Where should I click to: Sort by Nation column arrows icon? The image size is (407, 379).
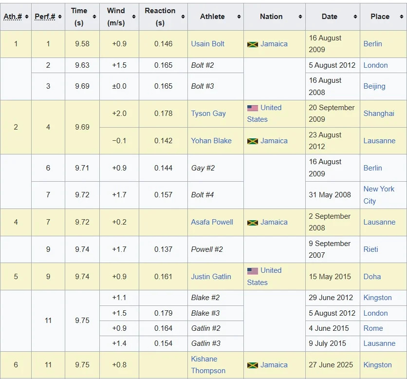pyautogui.click(x=300, y=17)
